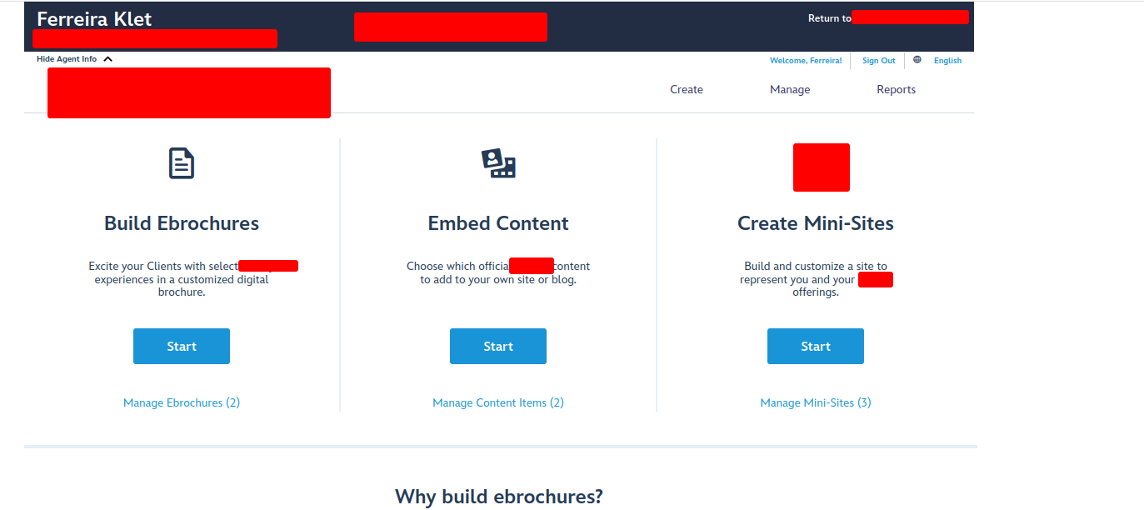1144x510 pixels.
Task: Open the English language selector
Action: tap(947, 61)
